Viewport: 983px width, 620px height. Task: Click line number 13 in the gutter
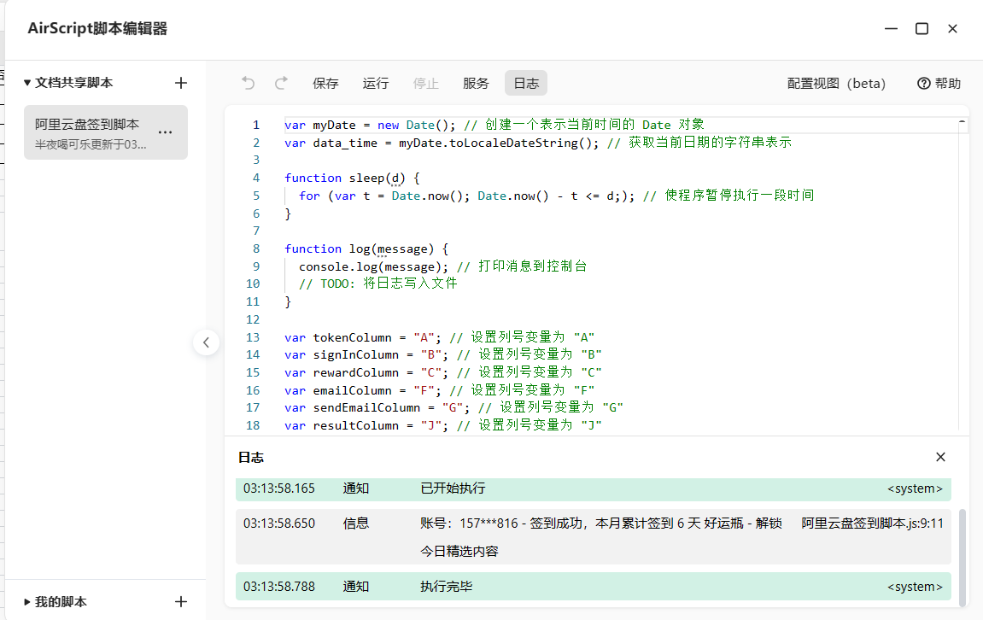pos(253,337)
